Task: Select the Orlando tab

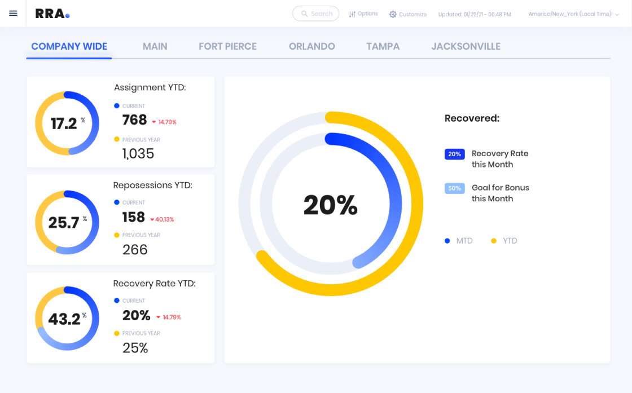Action: tap(311, 46)
